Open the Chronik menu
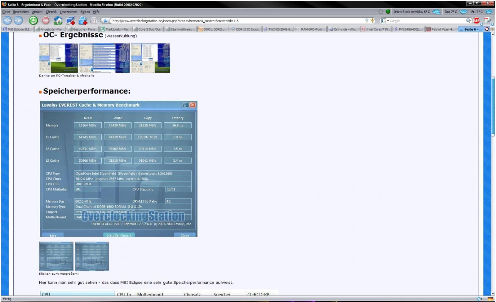Viewport: 496px width, 302px height. point(51,12)
